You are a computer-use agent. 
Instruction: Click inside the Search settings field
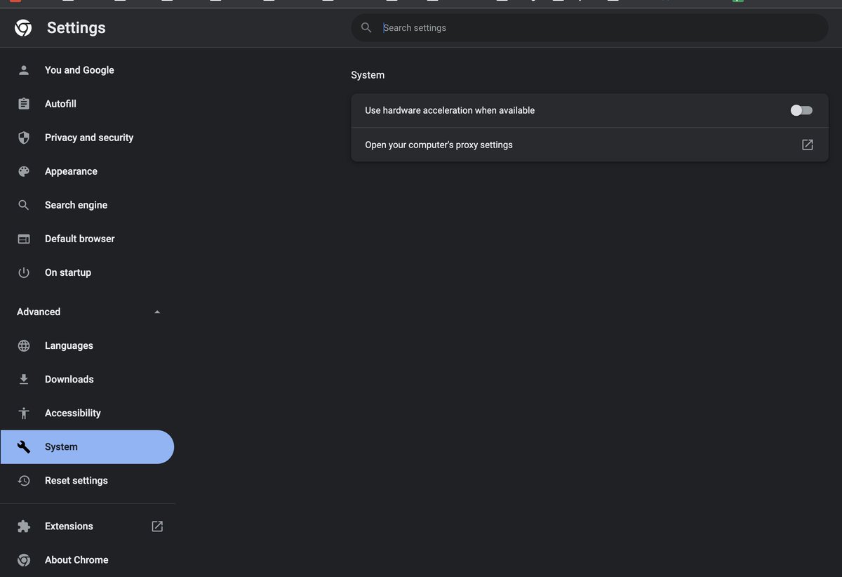491,27
